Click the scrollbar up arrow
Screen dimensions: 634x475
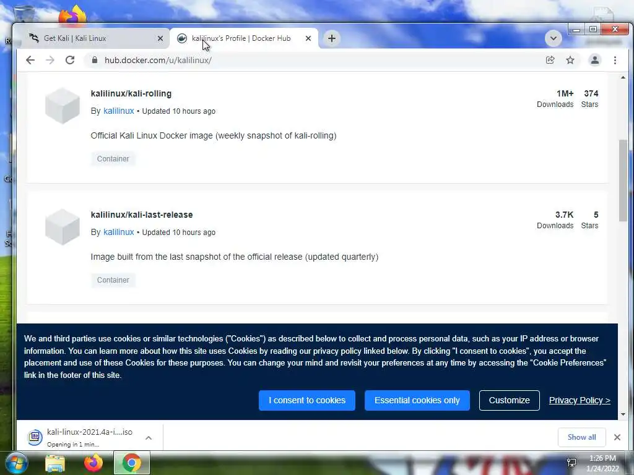(623, 77)
